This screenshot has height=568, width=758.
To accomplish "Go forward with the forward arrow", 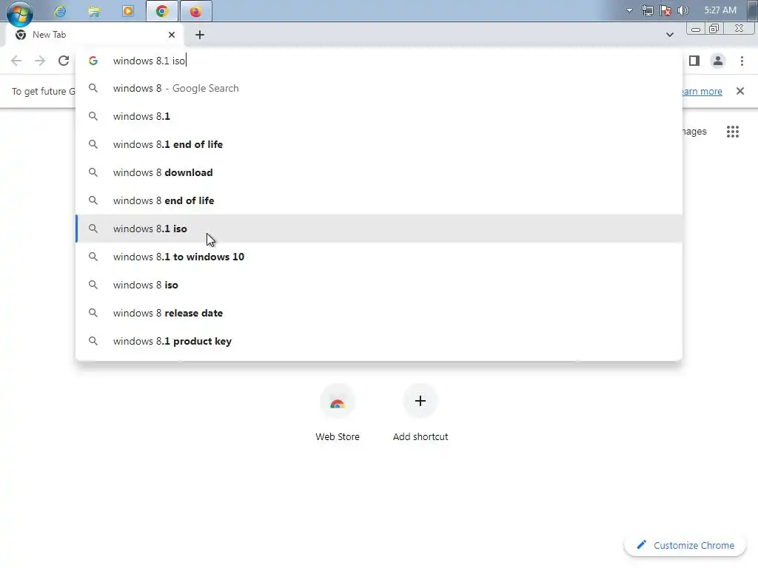I will (x=40, y=61).
